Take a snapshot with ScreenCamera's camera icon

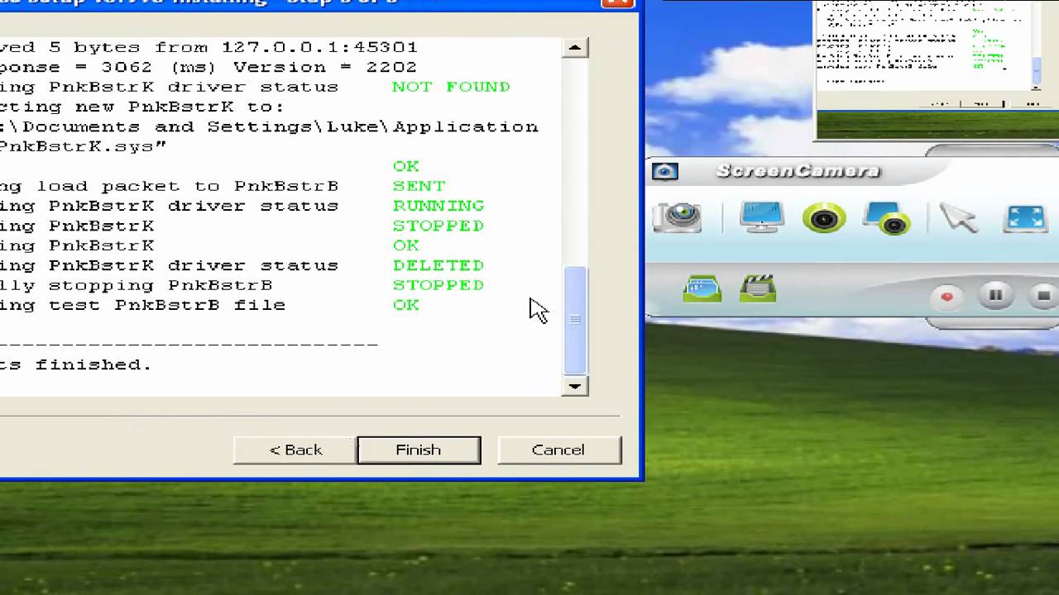pos(678,217)
